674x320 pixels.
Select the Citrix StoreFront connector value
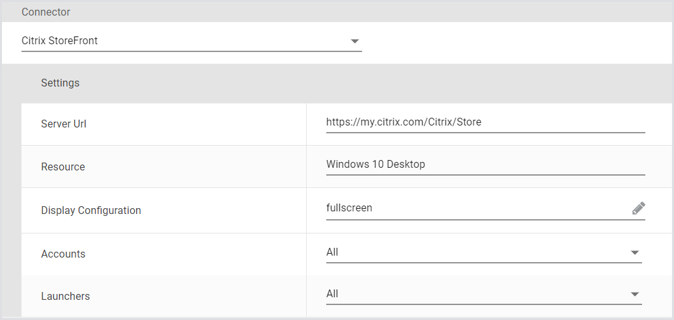(x=60, y=41)
